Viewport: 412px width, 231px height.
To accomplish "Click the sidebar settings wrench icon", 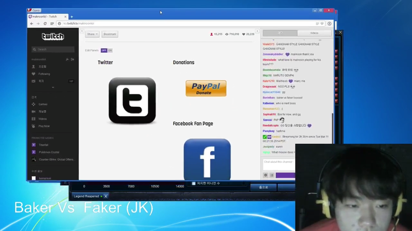I will click(67, 60).
